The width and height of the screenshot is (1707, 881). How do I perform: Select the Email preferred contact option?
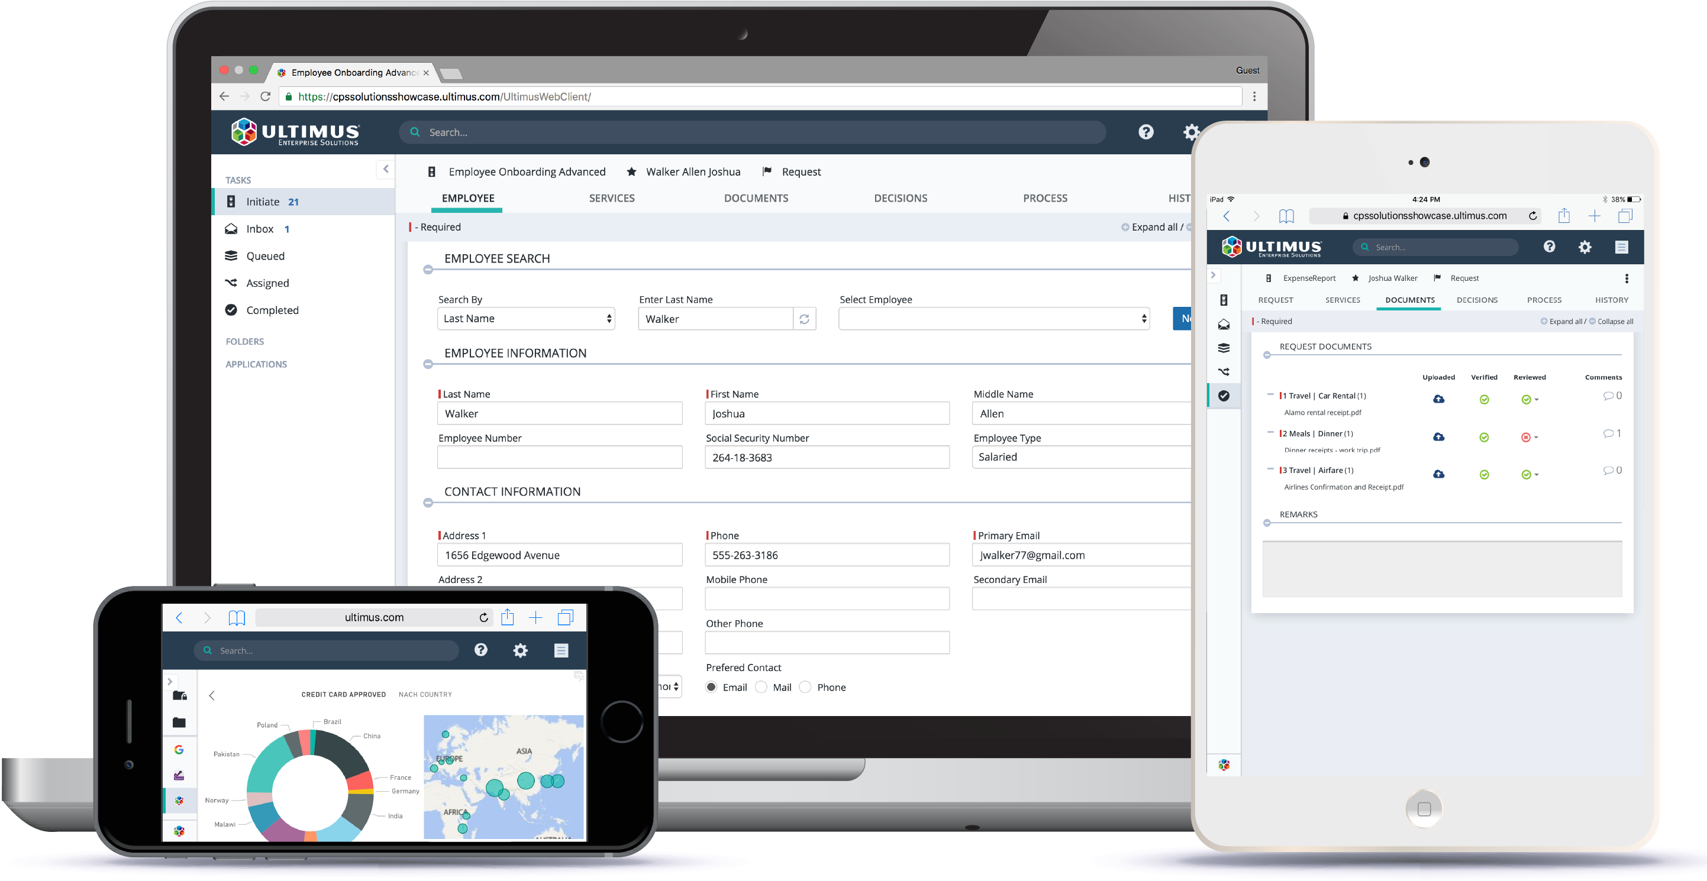[712, 687]
